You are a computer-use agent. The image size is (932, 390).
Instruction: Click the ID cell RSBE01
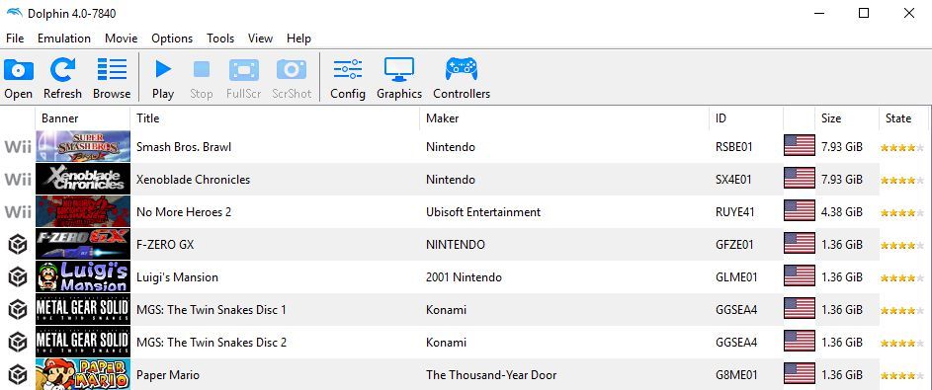pyautogui.click(x=734, y=147)
